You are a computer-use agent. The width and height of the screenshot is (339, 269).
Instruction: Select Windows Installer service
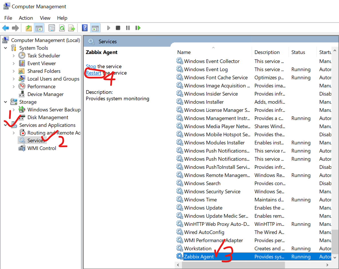pos(253,102)
